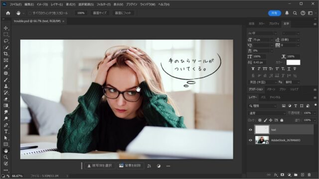Select the Rectangle shape tool
The image size is (319, 179).
click(6, 144)
